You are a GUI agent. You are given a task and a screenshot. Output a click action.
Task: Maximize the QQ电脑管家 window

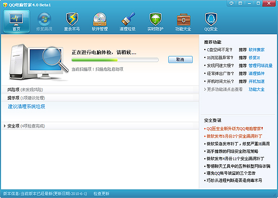258,3
